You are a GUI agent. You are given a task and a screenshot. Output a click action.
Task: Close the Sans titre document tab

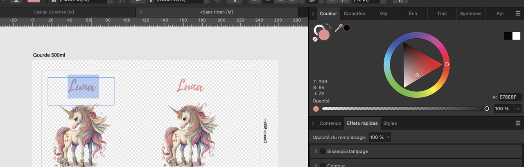pyautogui.click(x=141, y=12)
